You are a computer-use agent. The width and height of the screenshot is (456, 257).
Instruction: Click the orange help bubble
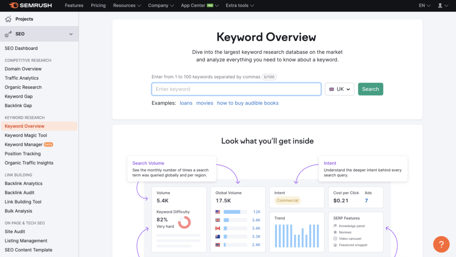point(441,244)
